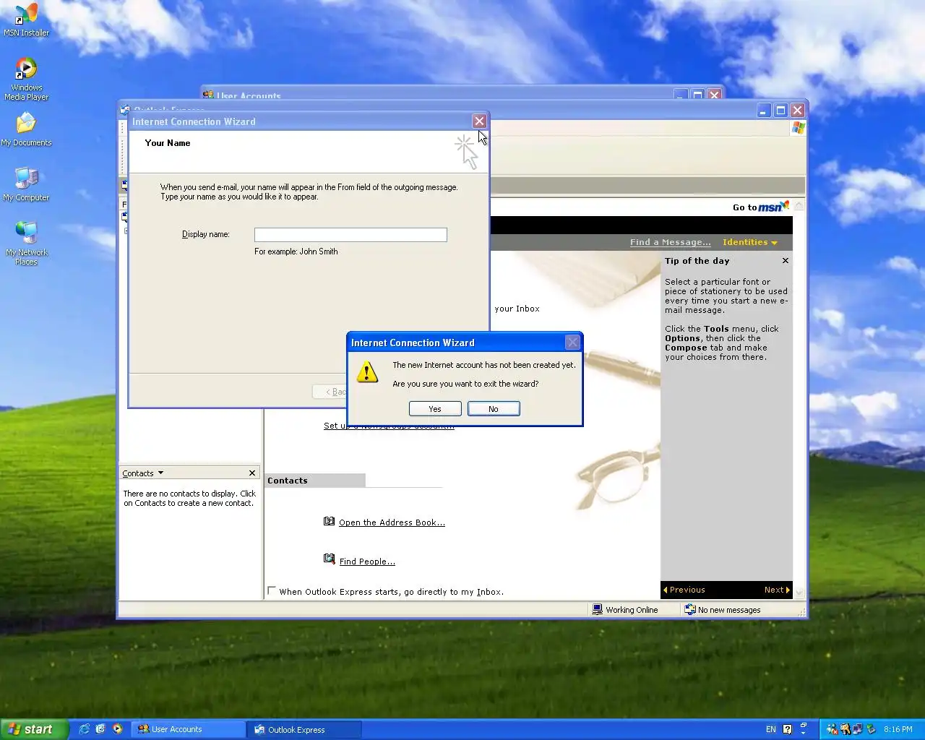Go to msn link
The height and width of the screenshot is (740, 925).
[760, 207]
